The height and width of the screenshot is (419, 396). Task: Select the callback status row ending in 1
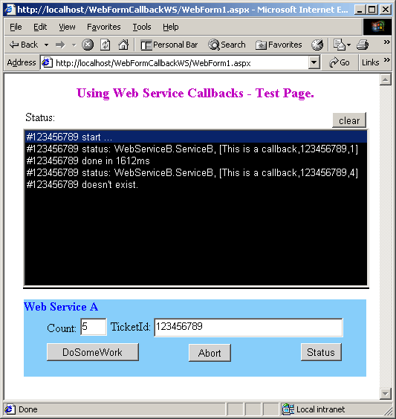click(196, 149)
